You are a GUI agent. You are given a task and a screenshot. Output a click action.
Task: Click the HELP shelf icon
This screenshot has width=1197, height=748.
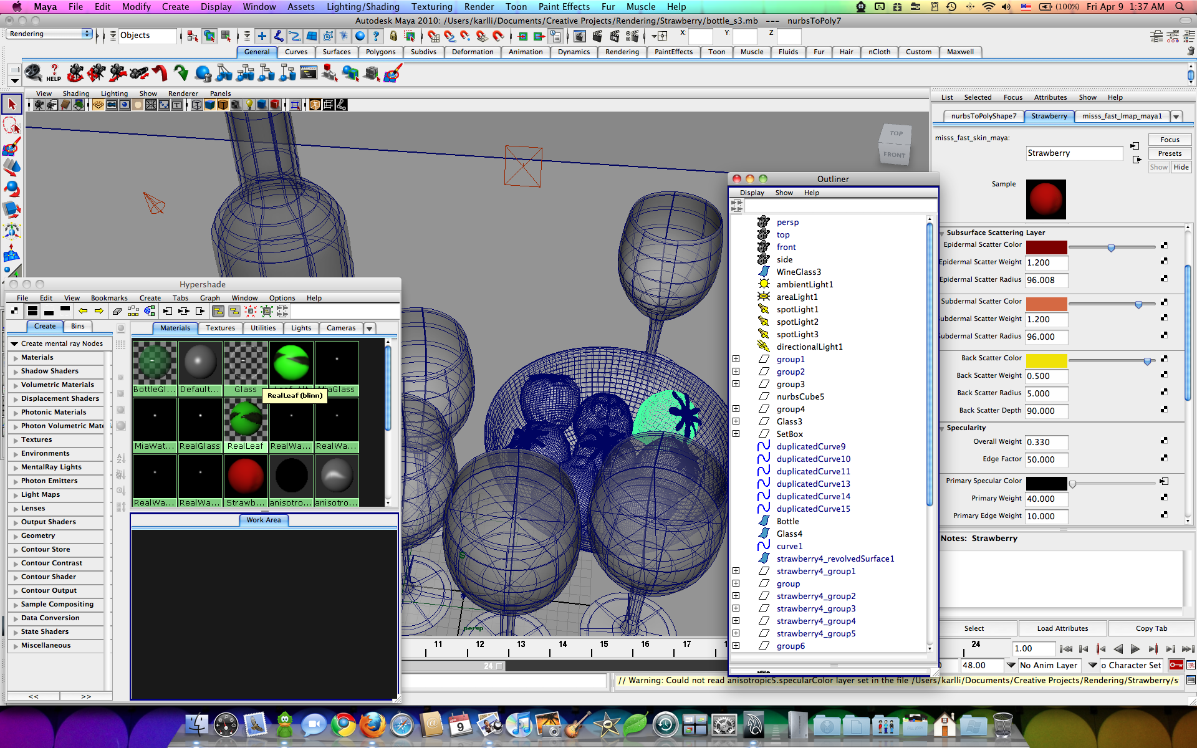tap(54, 73)
